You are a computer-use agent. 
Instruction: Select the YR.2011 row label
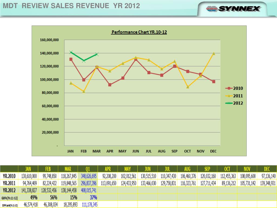tap(9, 183)
